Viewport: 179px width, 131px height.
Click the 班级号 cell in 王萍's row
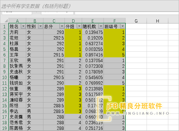114,55
